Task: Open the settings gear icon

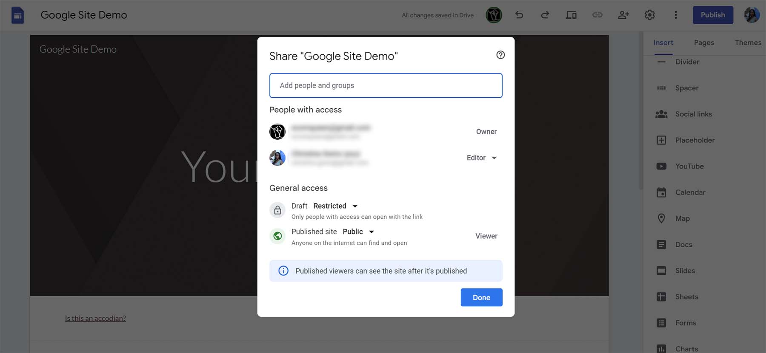Action: click(x=649, y=15)
